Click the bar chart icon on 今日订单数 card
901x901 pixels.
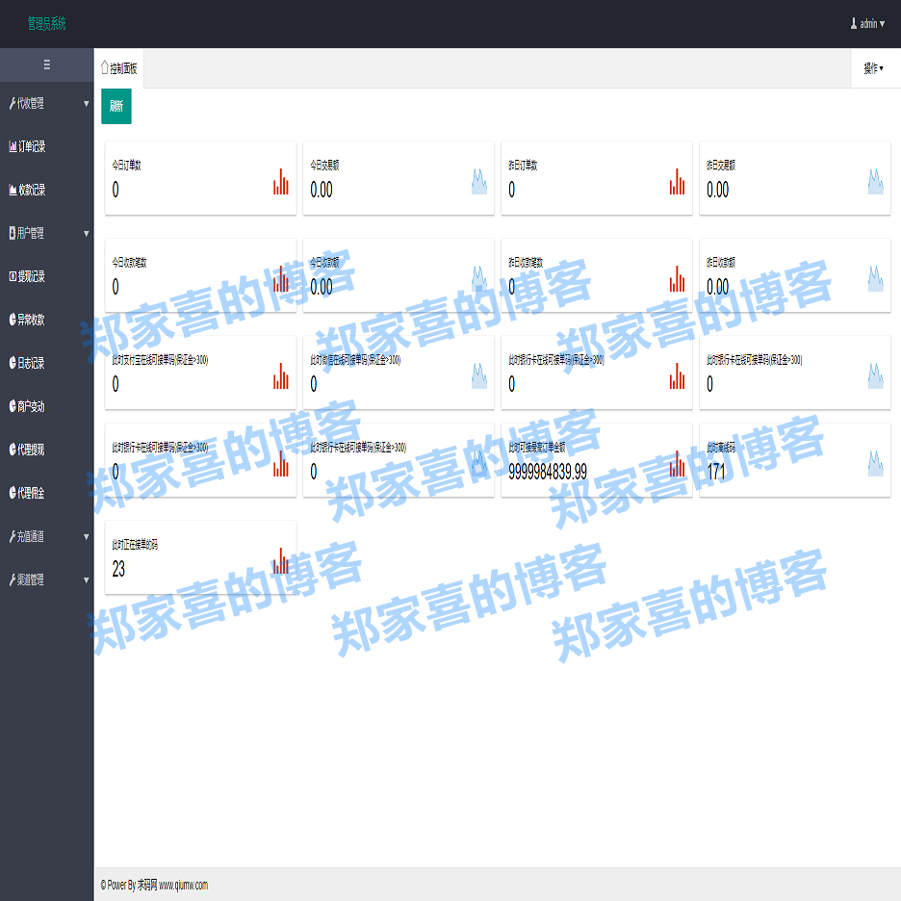[281, 182]
